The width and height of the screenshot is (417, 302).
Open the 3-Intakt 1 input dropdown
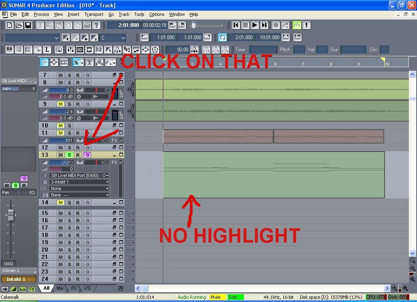79,182
